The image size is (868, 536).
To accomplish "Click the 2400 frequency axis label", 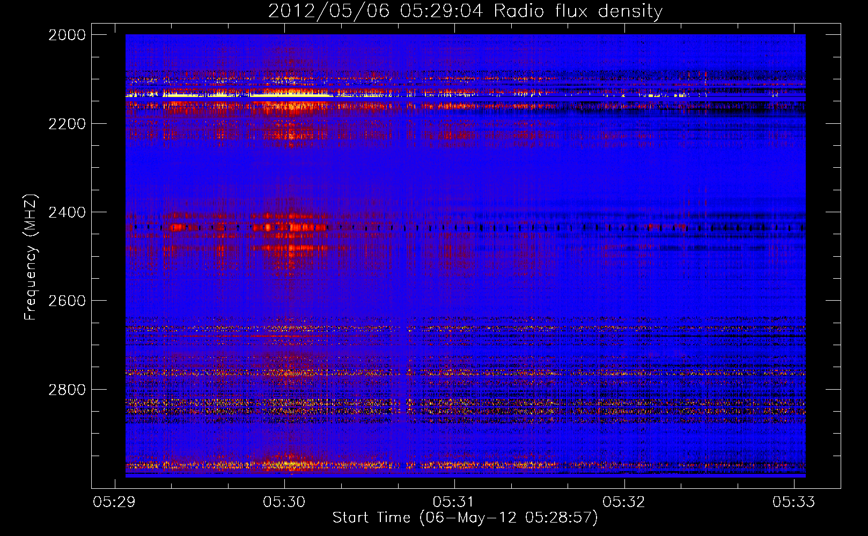I will 67,212.
